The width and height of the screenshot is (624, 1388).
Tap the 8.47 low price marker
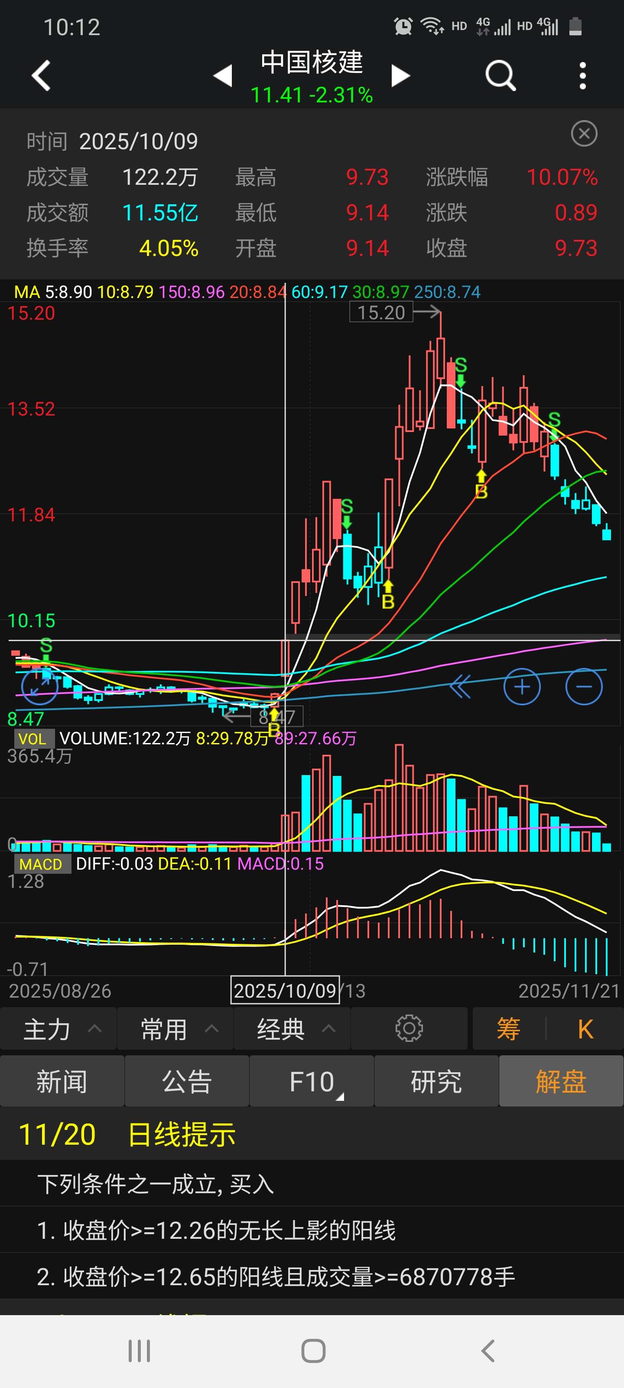click(277, 717)
